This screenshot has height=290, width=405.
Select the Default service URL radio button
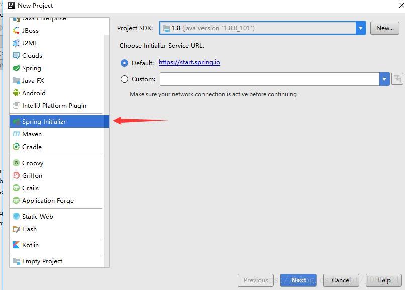(124, 63)
